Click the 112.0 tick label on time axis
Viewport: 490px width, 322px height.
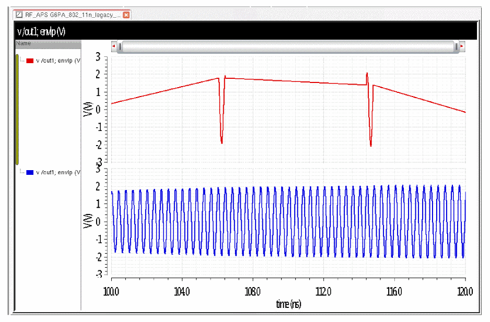tap(323, 292)
